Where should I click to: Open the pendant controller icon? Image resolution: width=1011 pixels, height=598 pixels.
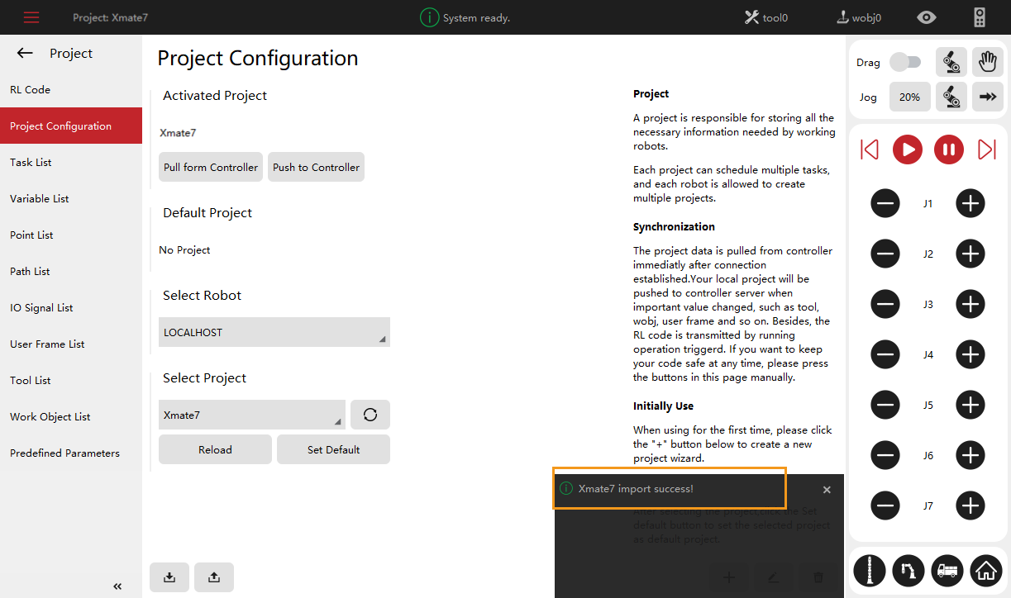(979, 17)
